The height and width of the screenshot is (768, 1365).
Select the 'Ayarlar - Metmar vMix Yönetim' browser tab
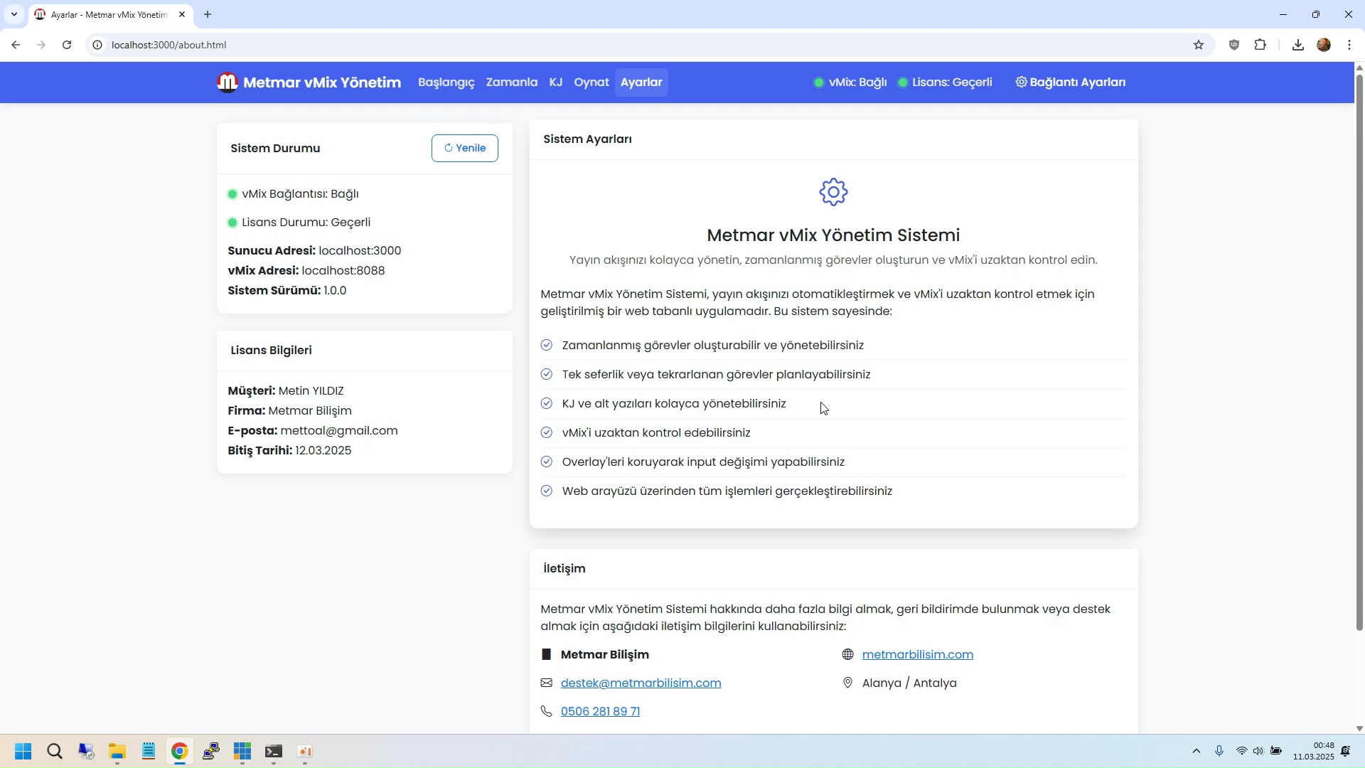click(110, 15)
